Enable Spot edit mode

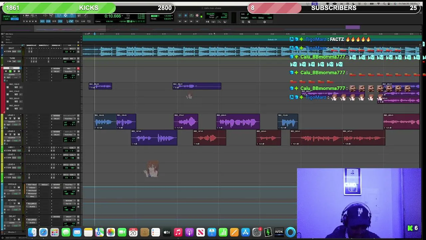click(15, 16)
